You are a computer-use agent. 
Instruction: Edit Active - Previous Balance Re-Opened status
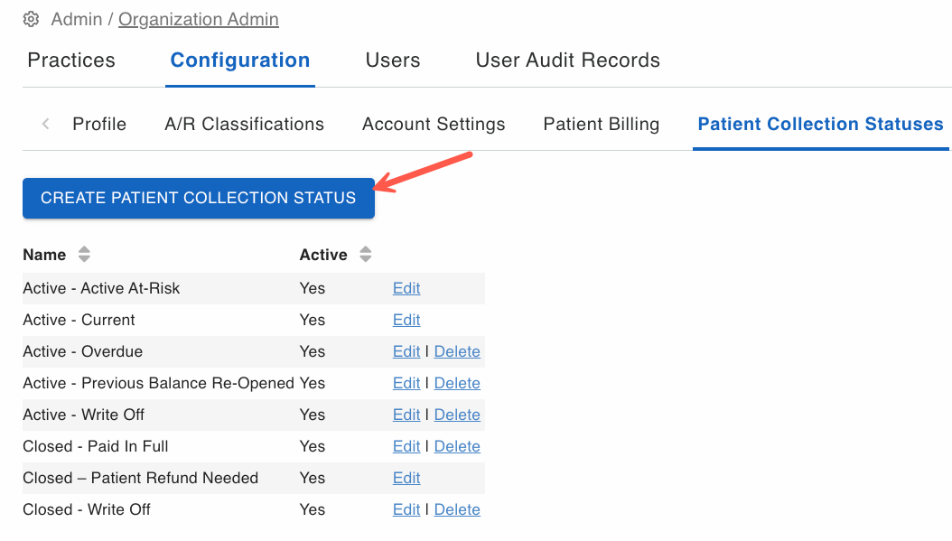[x=406, y=383]
